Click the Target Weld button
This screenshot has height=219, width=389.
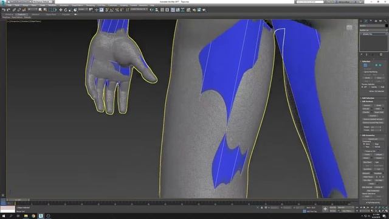(x=379, y=112)
